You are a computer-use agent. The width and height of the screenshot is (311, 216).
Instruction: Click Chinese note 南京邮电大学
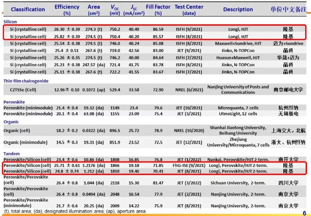pyautogui.click(x=288, y=90)
